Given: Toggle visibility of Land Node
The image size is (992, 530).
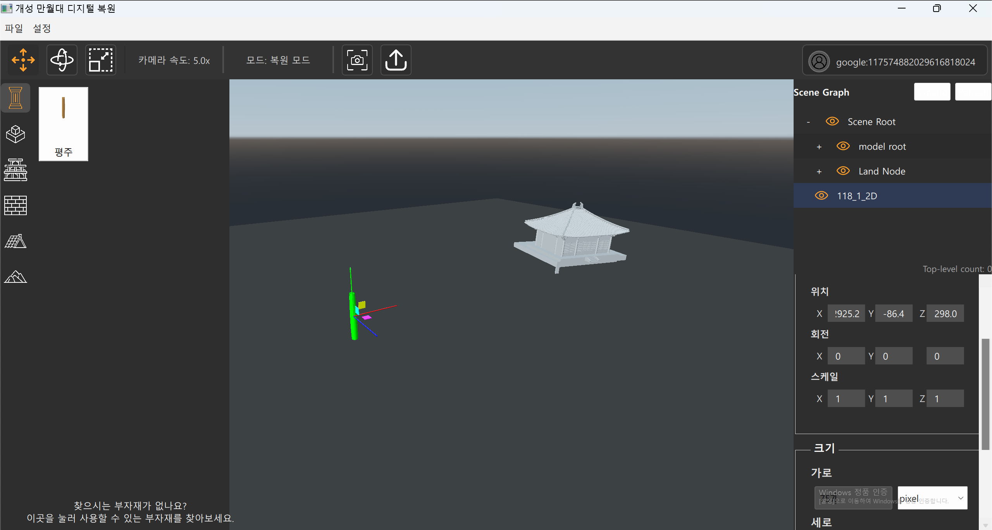Looking at the screenshot, I should point(843,171).
